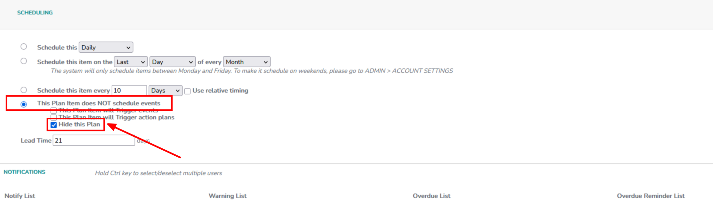Click the Lead Time input field

94,140
